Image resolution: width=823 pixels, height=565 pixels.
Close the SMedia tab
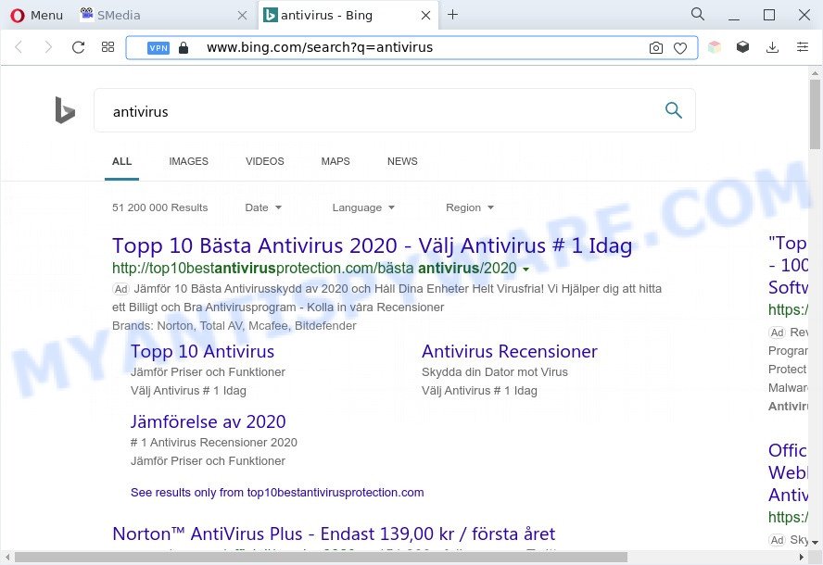pos(242,16)
